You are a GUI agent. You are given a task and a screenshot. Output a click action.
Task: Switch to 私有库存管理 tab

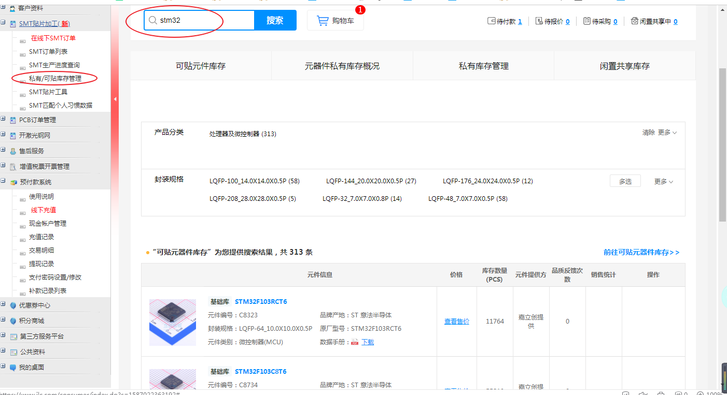pyautogui.click(x=483, y=66)
